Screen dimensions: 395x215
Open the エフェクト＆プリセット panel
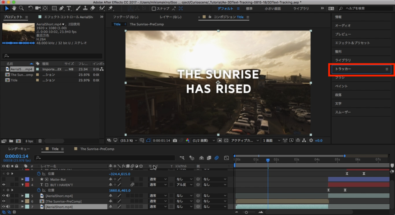click(x=352, y=43)
